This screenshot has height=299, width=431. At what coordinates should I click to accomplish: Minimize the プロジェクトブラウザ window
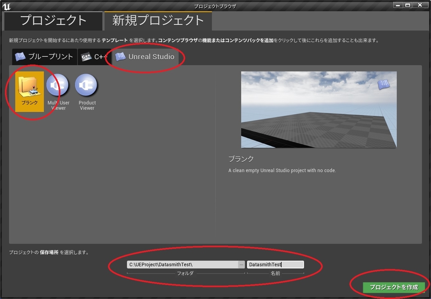coord(398,5)
